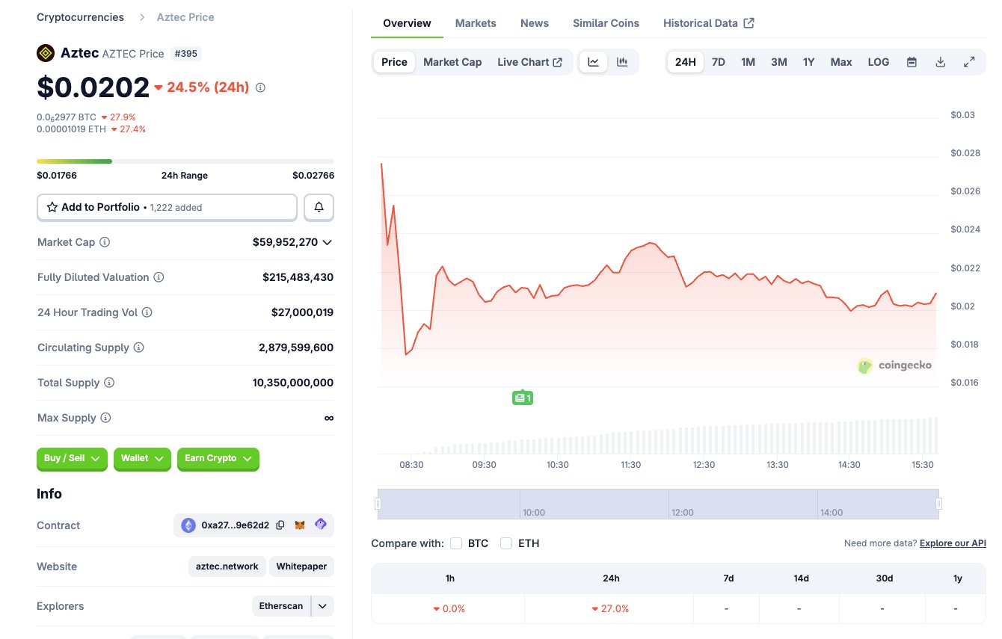Select the line chart view icon
The height and width of the screenshot is (639, 1002).
594,62
